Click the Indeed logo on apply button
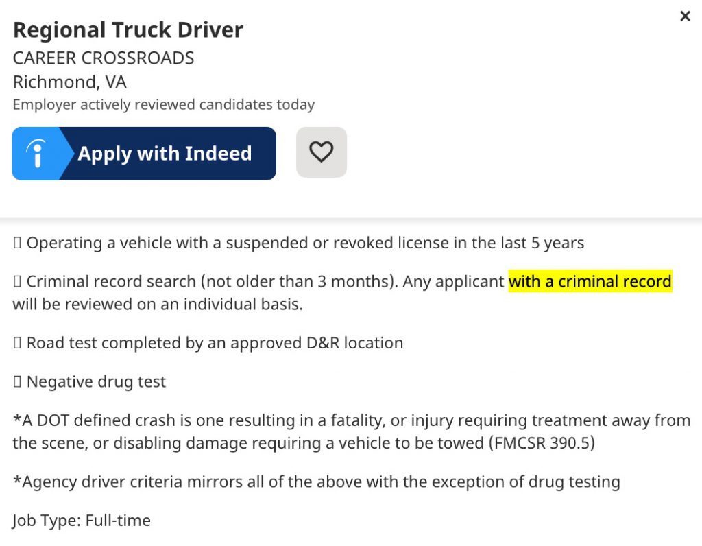Image resolution: width=702 pixels, height=546 pixels. 37,153
